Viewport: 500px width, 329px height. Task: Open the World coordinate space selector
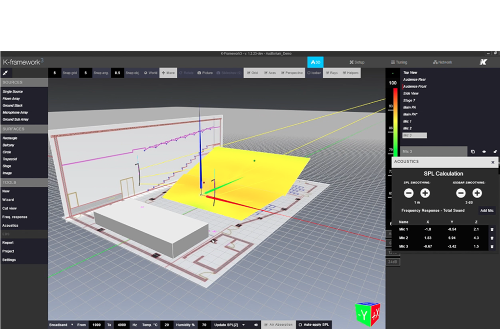(x=150, y=73)
